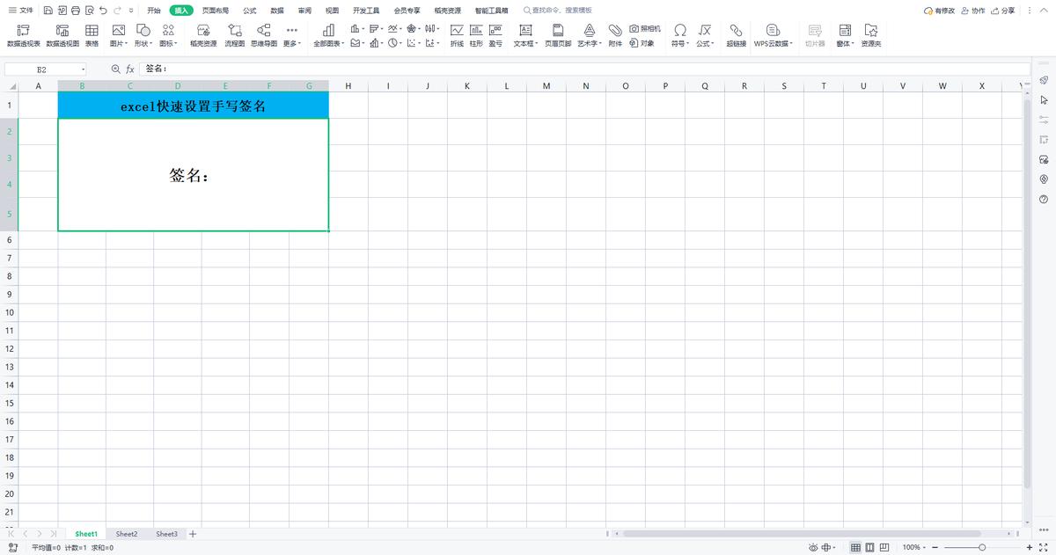This screenshot has width=1056, height=555.
Task: Click the 分享 (share) button
Action: [x=1002, y=11]
